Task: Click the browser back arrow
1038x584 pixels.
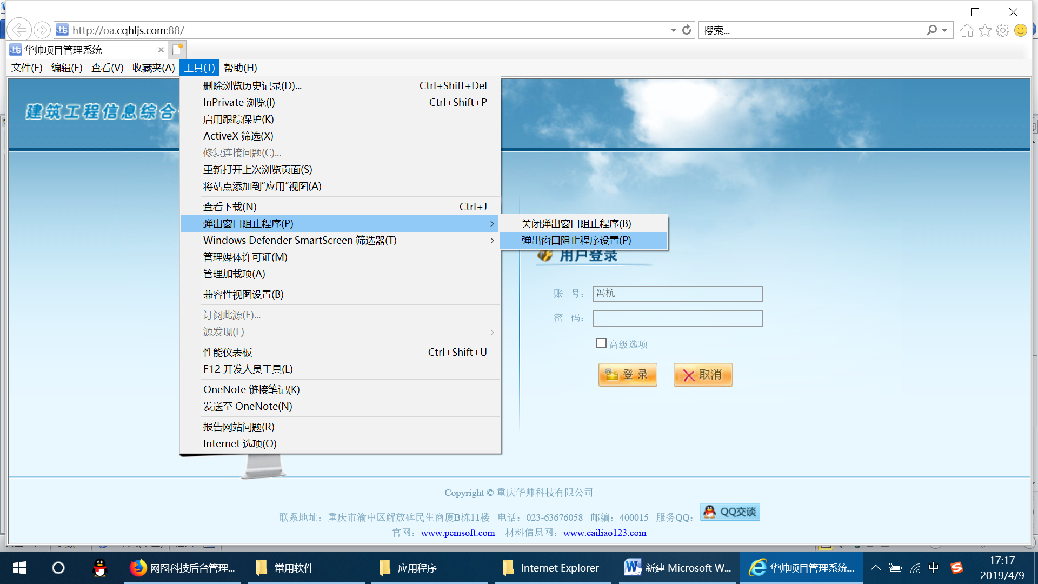Action: [x=19, y=30]
